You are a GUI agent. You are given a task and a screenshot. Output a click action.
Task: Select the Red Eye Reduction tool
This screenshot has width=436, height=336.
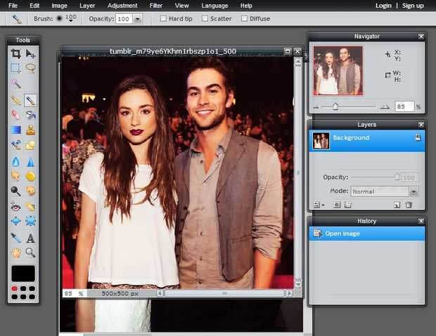pyautogui.click(x=15, y=206)
